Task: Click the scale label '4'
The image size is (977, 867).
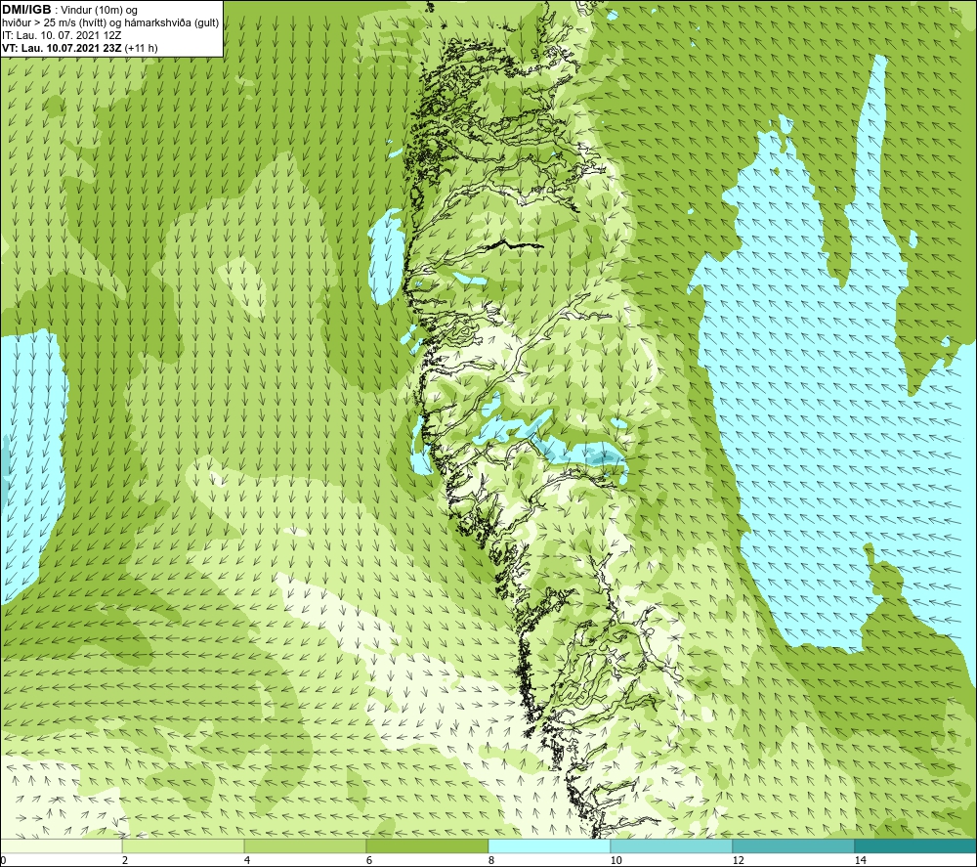Action: pyautogui.click(x=247, y=861)
